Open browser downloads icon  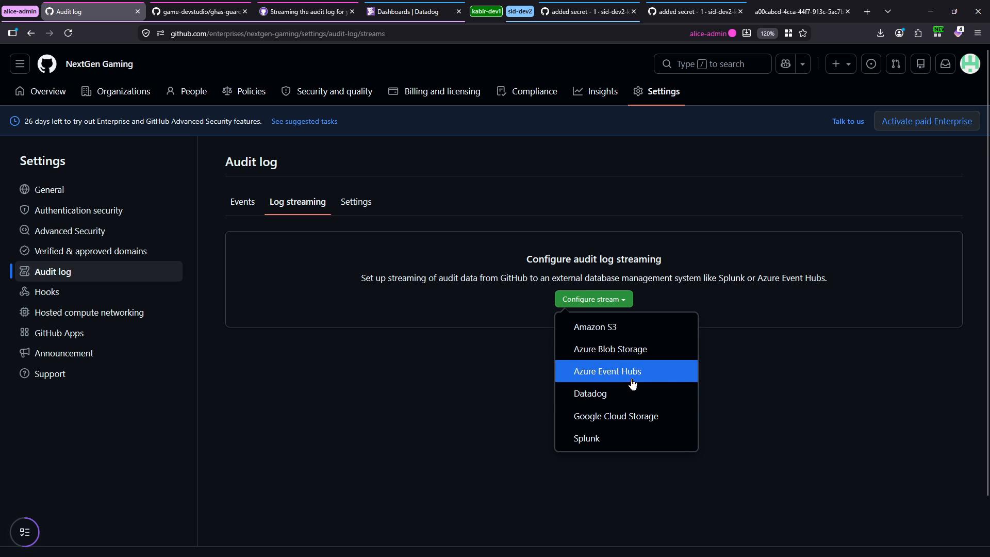pyautogui.click(x=880, y=33)
